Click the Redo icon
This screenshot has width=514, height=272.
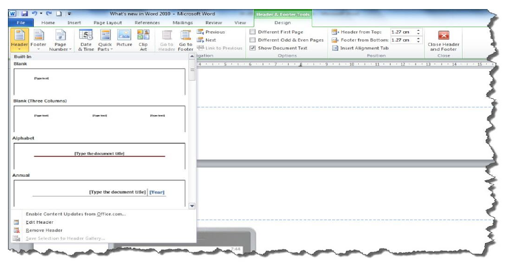point(49,14)
